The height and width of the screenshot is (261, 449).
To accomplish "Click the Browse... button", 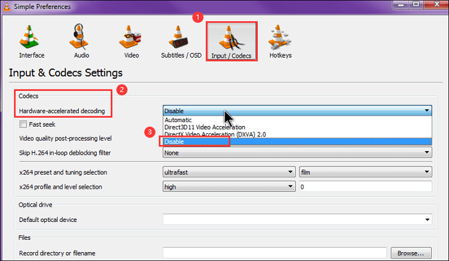I will point(411,253).
